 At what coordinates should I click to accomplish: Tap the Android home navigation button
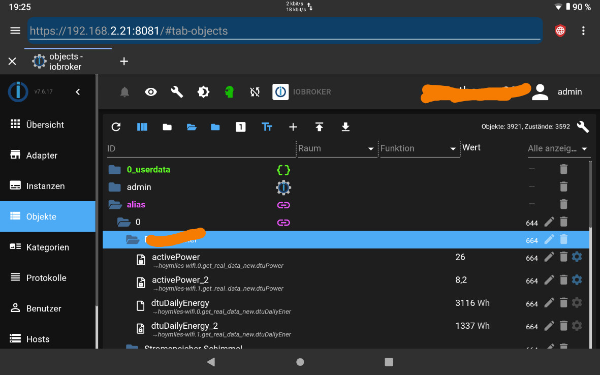coord(300,362)
